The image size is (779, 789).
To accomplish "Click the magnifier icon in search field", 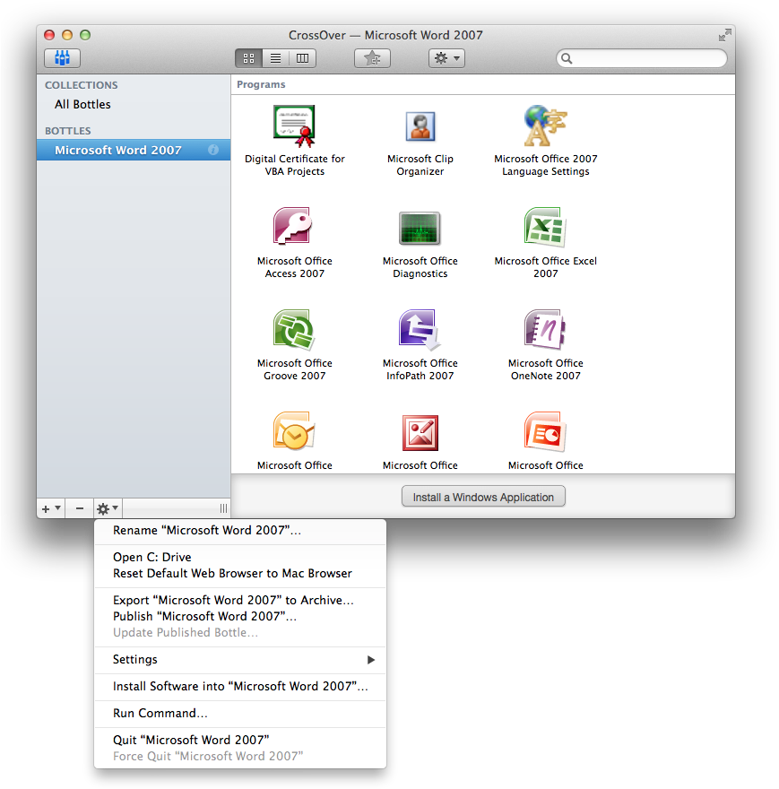I will [x=567, y=58].
